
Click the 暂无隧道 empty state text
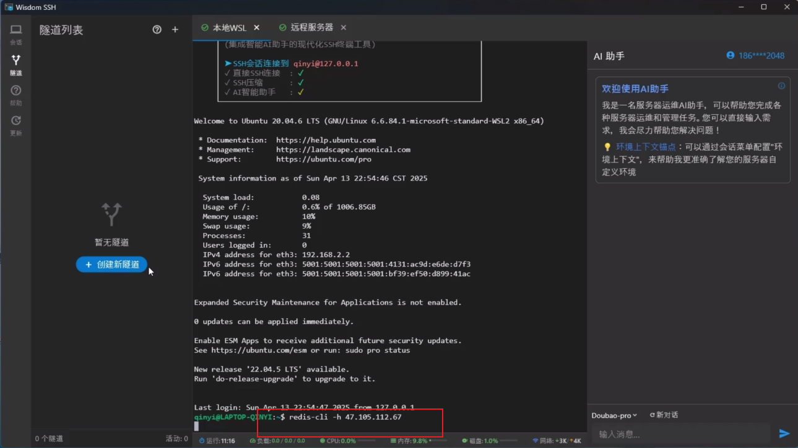(x=111, y=243)
